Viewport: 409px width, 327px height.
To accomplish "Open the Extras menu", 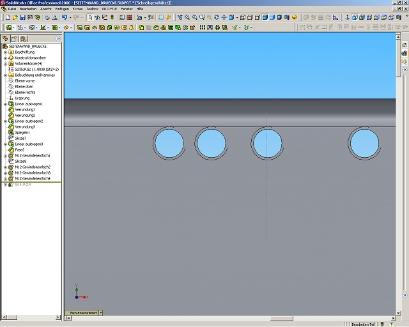I will click(x=77, y=9).
